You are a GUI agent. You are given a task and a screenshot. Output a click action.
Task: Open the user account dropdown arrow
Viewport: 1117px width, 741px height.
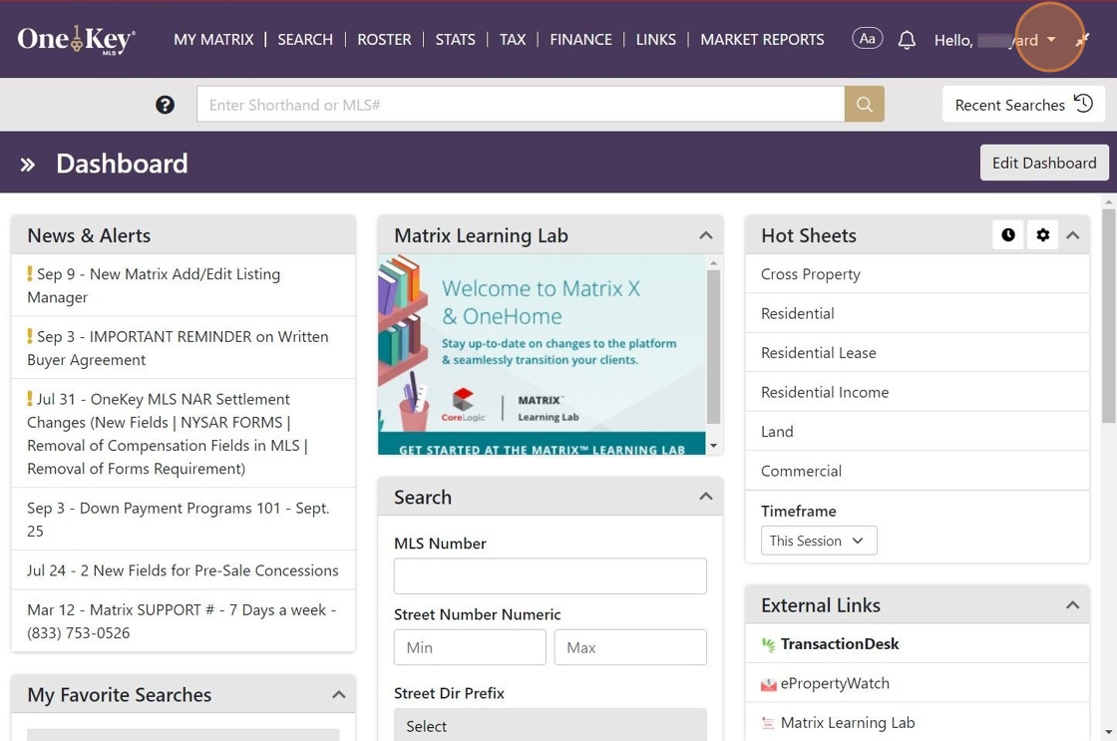pos(1051,40)
